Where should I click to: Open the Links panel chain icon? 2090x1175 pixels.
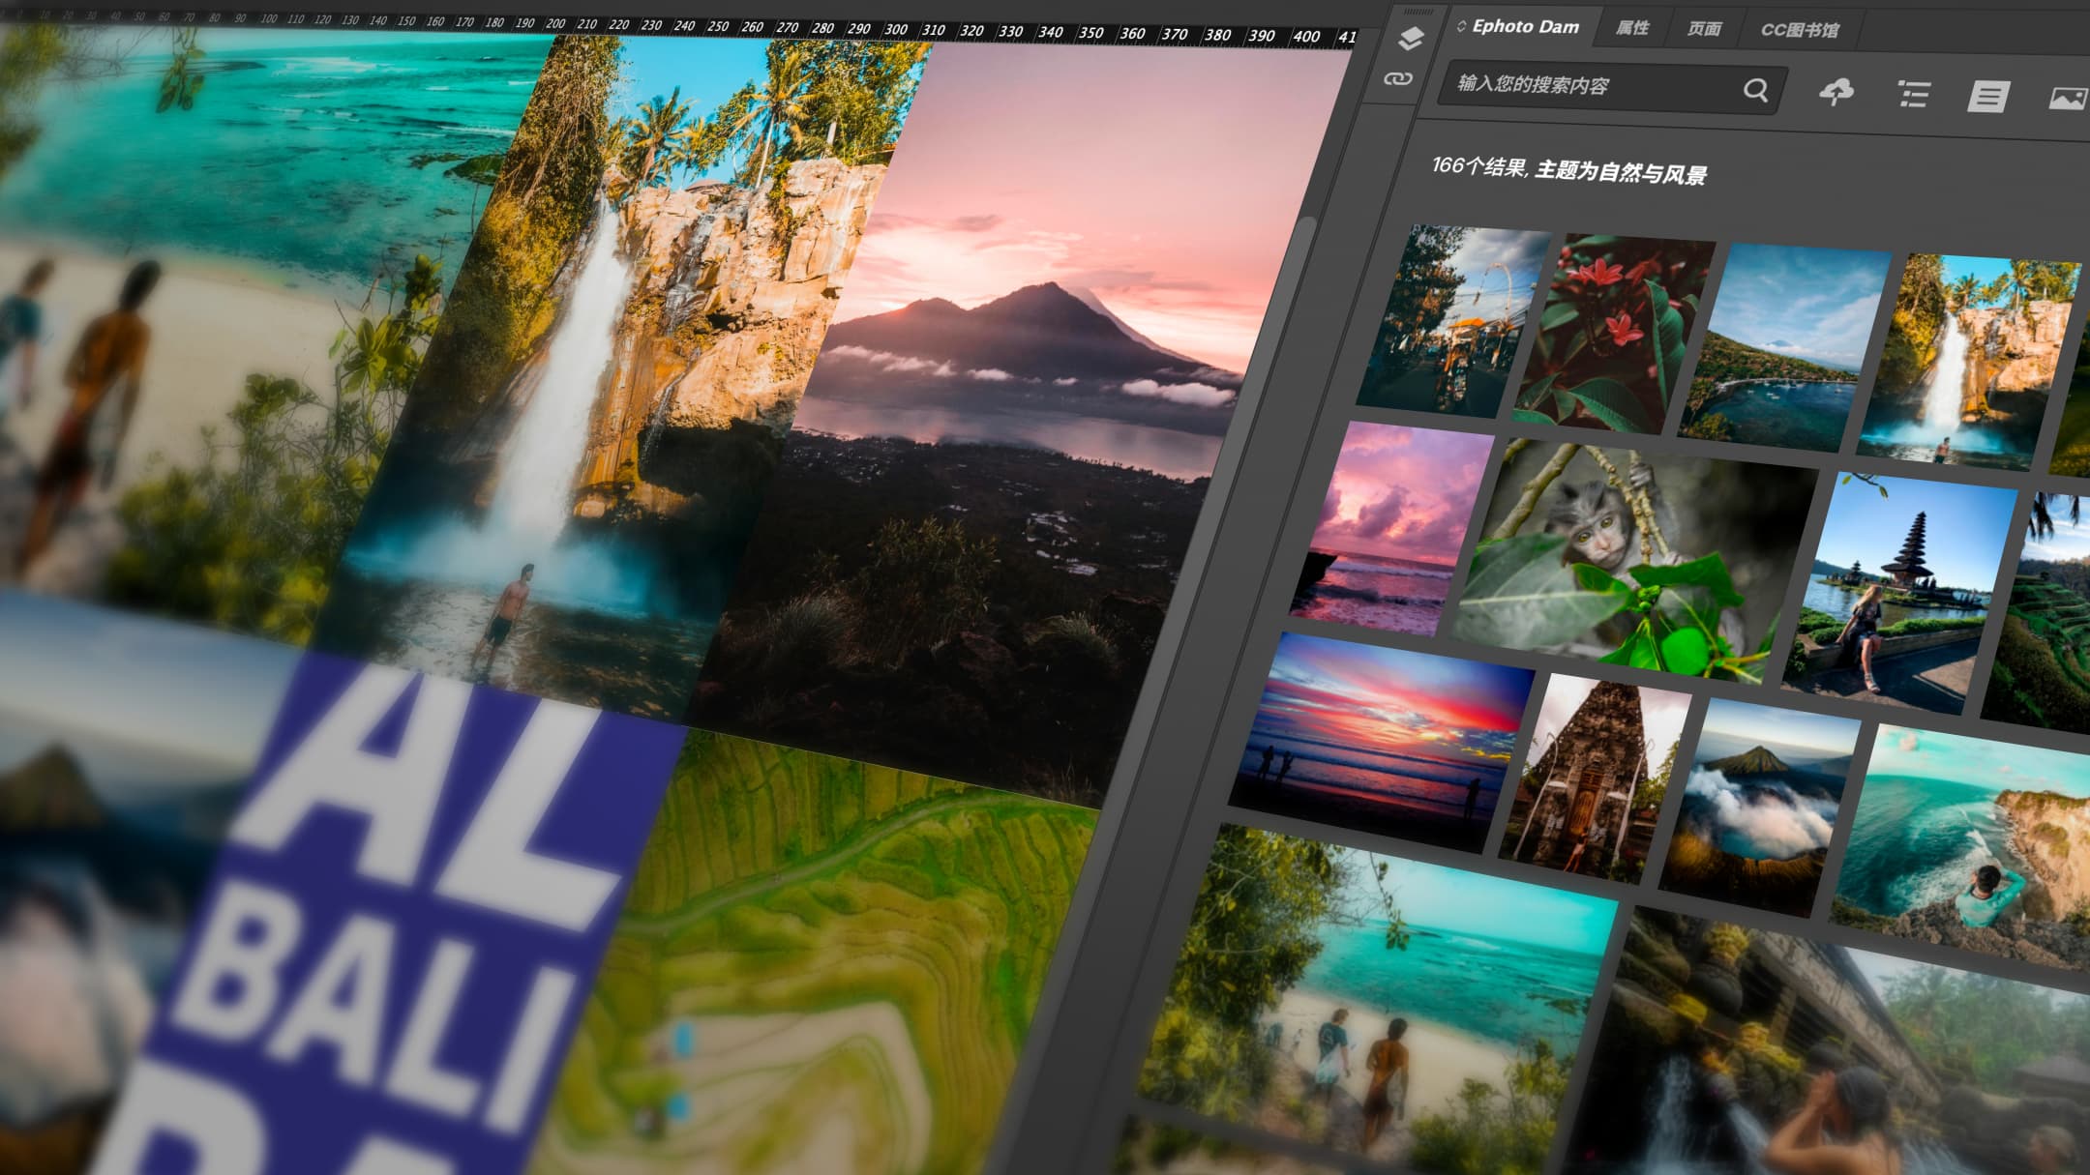tap(1398, 79)
